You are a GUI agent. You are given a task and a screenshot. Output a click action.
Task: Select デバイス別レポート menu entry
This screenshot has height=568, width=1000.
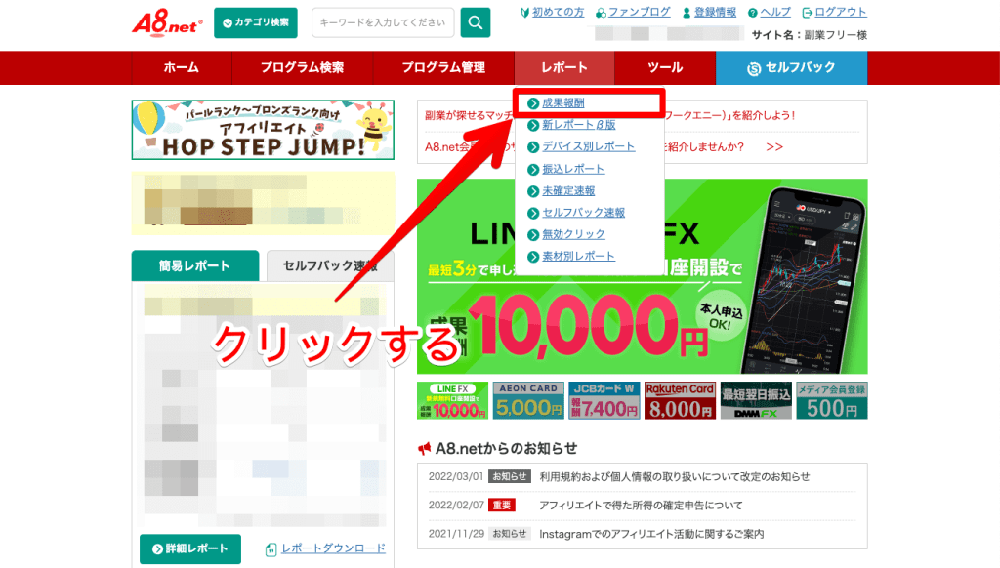click(589, 146)
